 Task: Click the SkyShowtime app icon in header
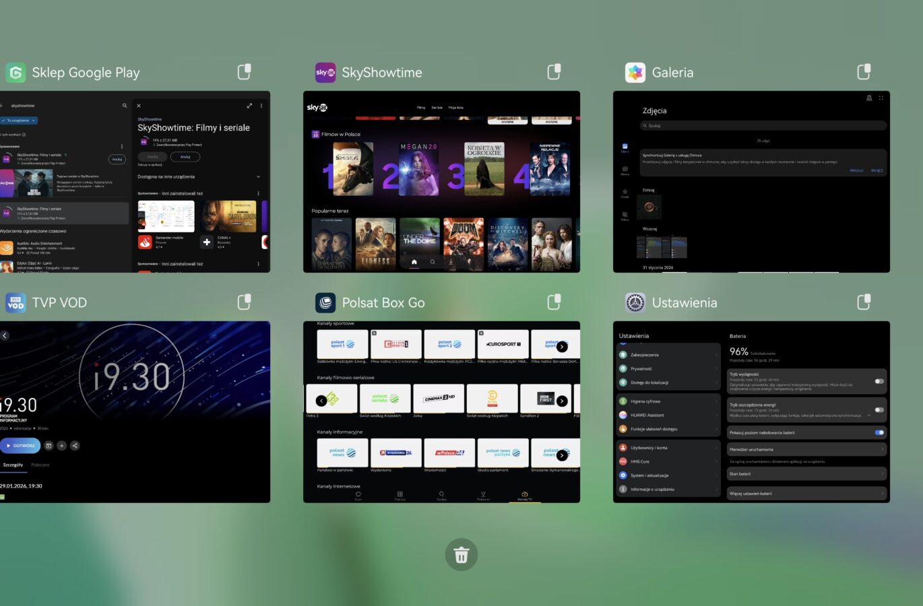point(325,73)
